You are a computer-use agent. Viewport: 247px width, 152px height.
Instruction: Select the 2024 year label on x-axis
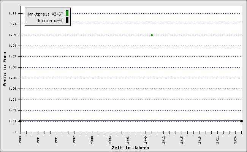pos(236,139)
